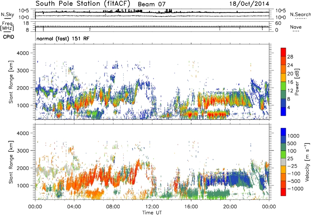
Task: Click the 'CPID' label
Action: 9,37
